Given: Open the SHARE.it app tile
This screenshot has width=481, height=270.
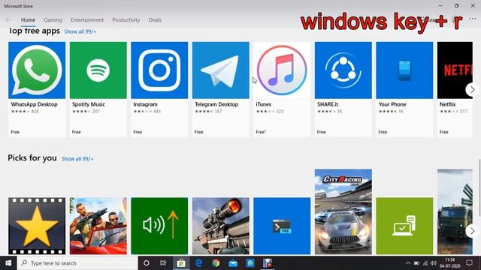Looking at the screenshot, I should click(x=343, y=89).
